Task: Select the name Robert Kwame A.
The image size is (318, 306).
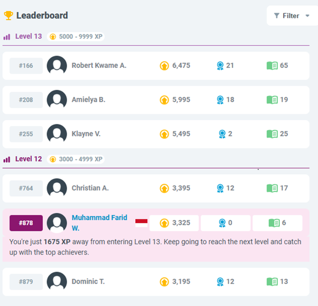Action: (x=99, y=66)
